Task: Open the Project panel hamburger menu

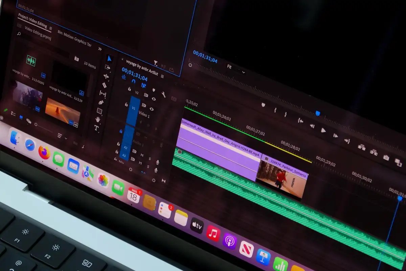Action: pyautogui.click(x=50, y=28)
